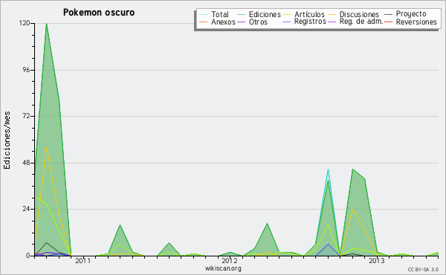Click the red Reversiones legend line swatch
The width and height of the screenshot is (446, 275).
388,22
